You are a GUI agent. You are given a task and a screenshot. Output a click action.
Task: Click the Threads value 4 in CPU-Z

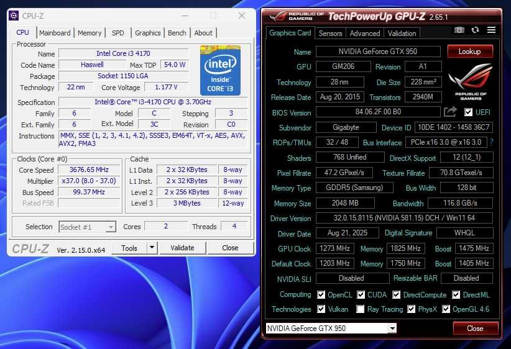(234, 226)
